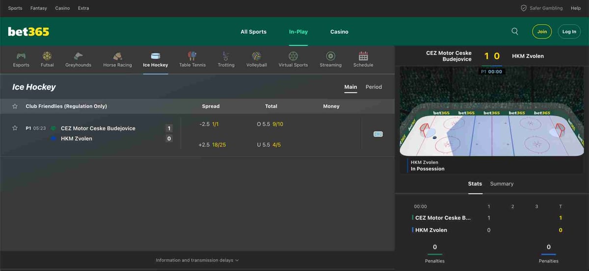The image size is (589, 271).
Task: Select the Main market tab
Action: pyautogui.click(x=350, y=87)
